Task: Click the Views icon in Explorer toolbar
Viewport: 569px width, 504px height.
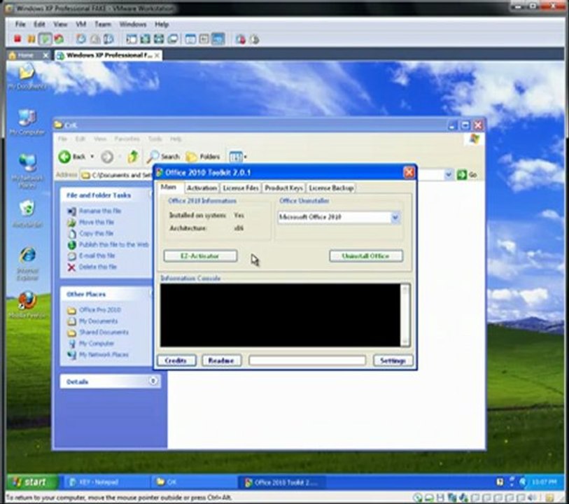Action: 236,156
